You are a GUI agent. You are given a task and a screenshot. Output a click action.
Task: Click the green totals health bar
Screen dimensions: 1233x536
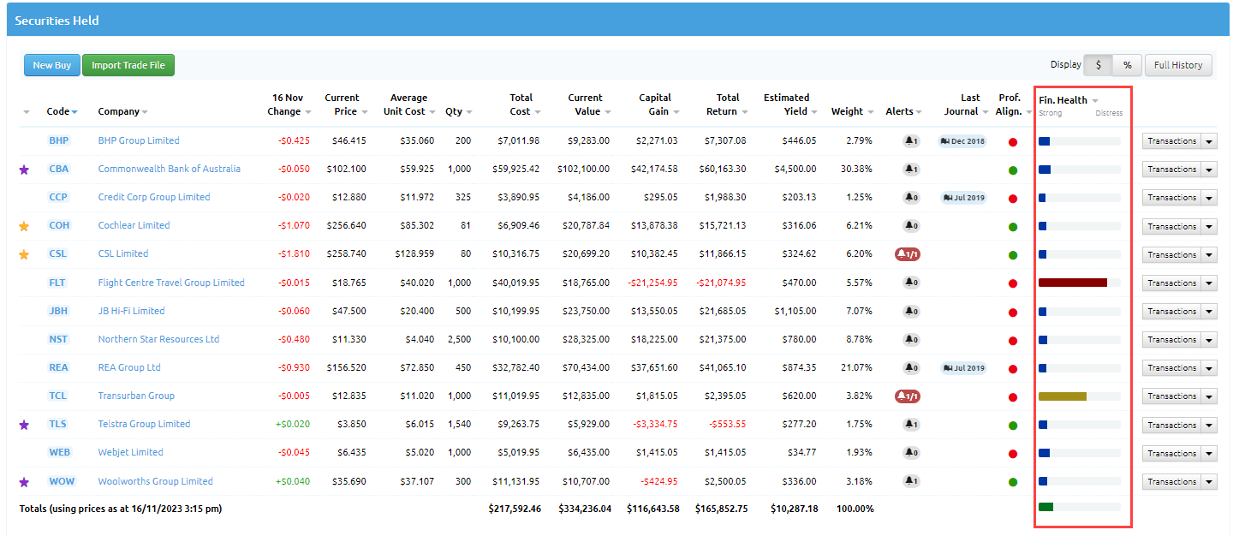[x=1045, y=507]
